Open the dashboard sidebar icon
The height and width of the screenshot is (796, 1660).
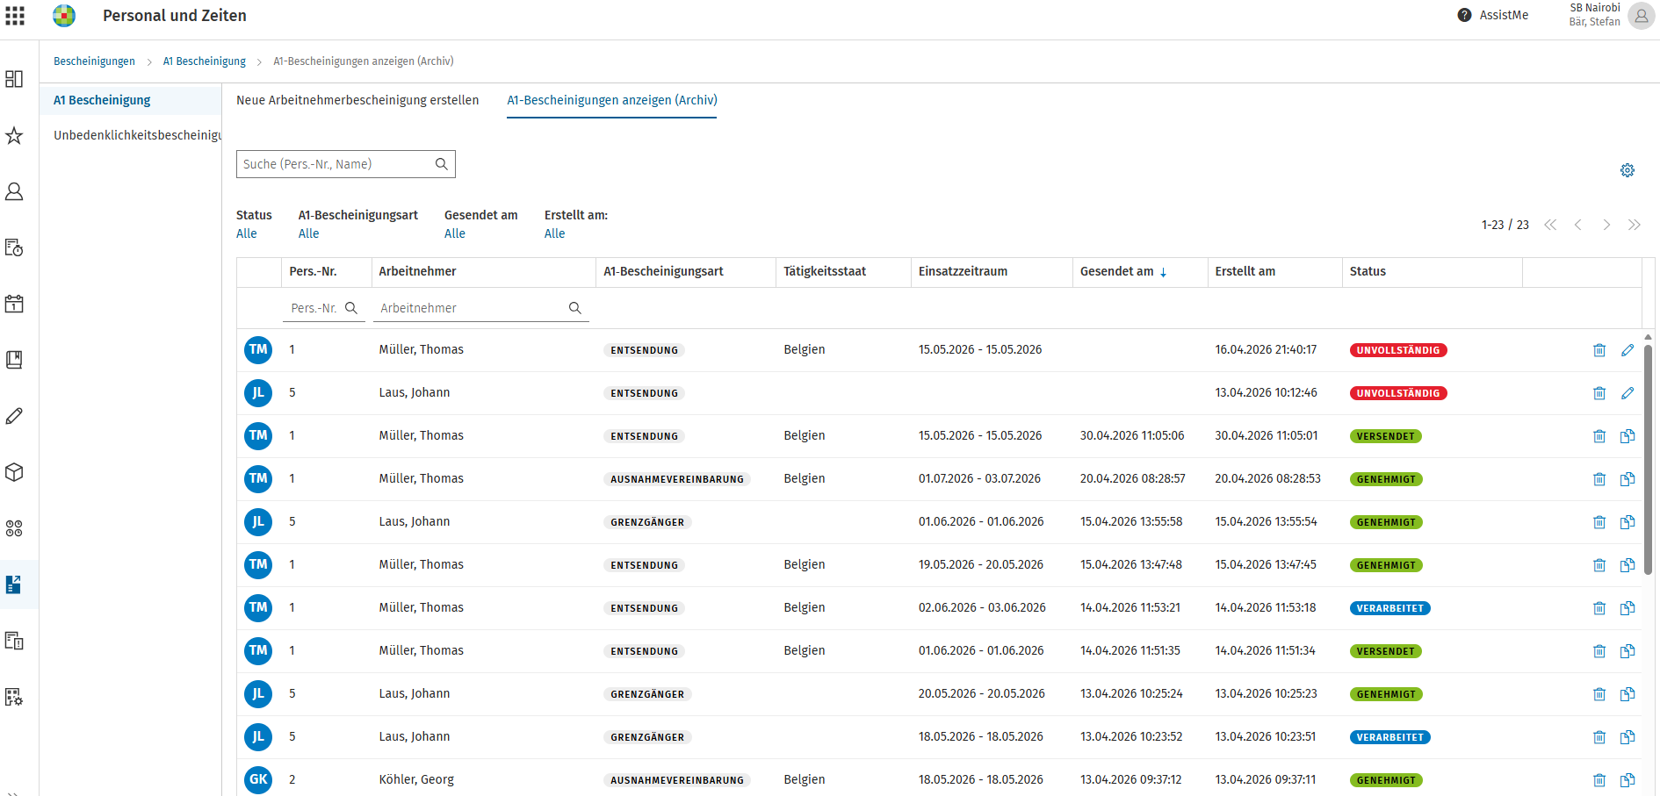pyautogui.click(x=14, y=79)
